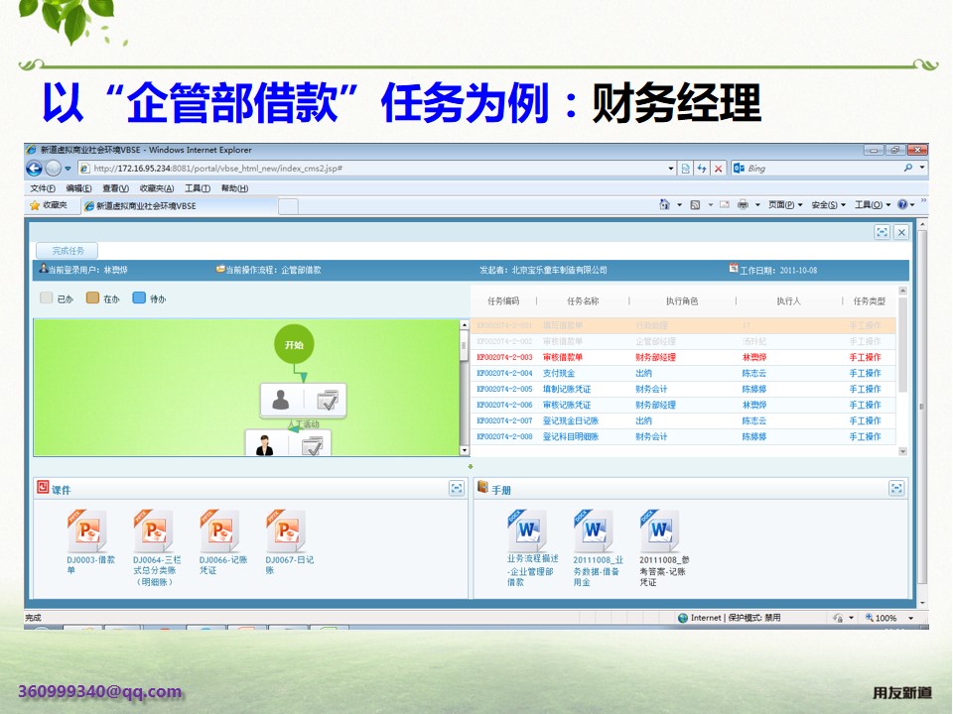Open the Bing search provider dropdown
This screenshot has width=953, height=714.
(x=922, y=168)
